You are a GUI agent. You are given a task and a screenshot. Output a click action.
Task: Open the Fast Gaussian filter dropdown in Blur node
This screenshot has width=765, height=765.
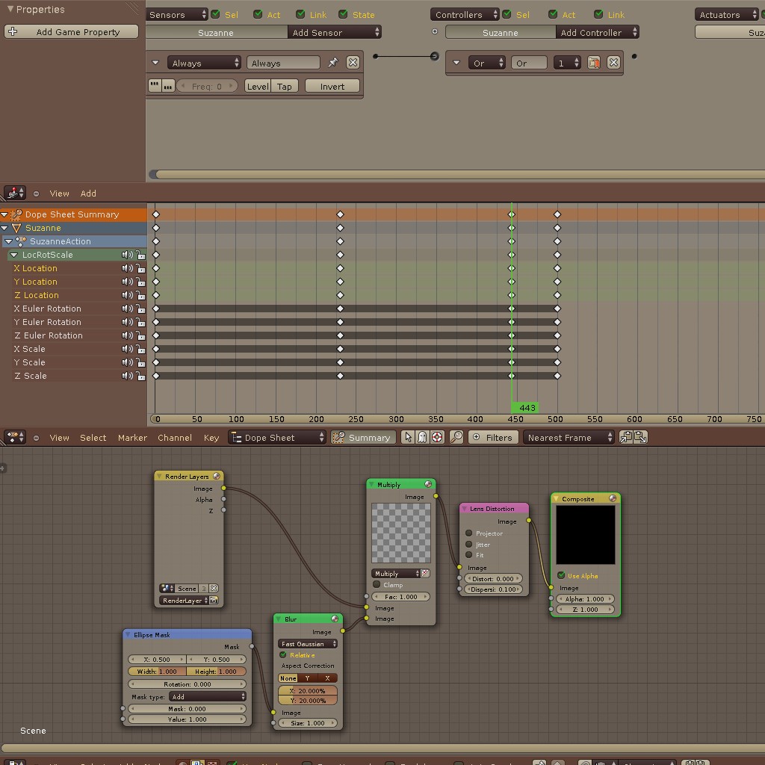point(308,643)
